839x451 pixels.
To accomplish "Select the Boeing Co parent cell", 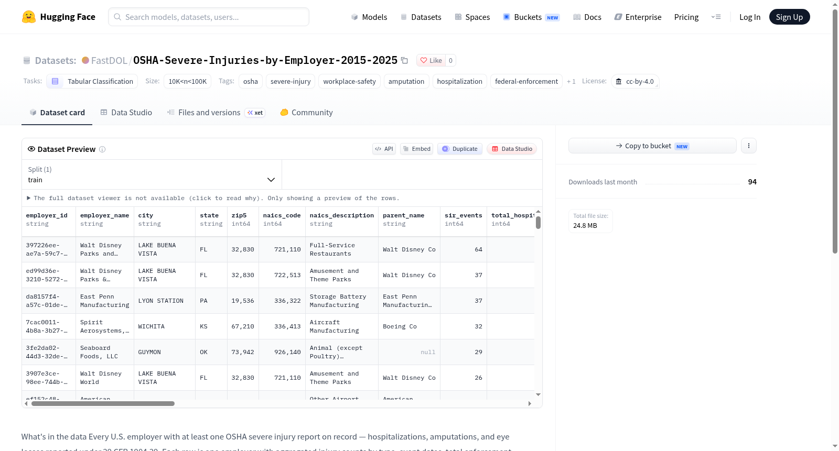I will coord(409,326).
